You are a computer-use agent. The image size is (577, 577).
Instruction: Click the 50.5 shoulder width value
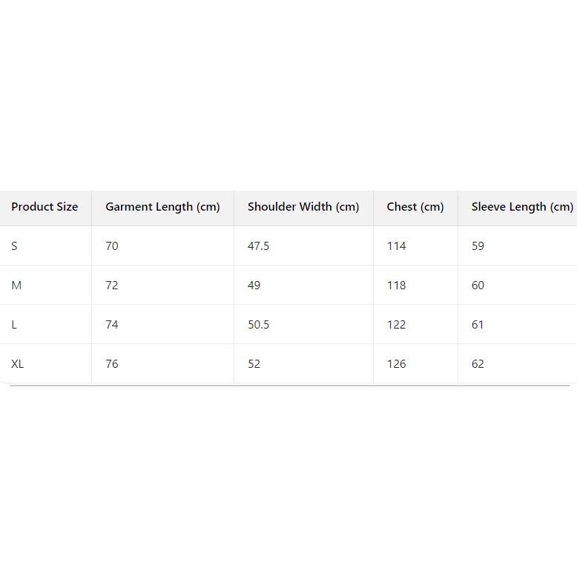258,325
